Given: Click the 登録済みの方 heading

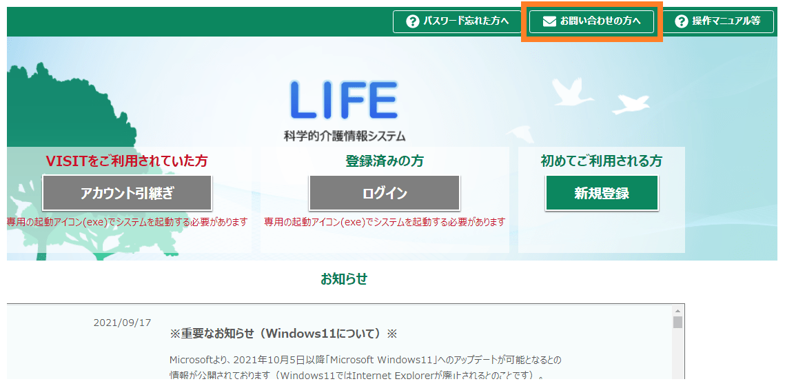Looking at the screenshot, I should (x=385, y=161).
